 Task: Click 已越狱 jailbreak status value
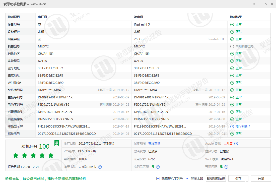[x=224, y=151]
